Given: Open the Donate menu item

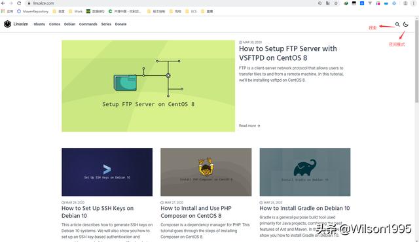Looking at the screenshot, I should pos(120,24).
